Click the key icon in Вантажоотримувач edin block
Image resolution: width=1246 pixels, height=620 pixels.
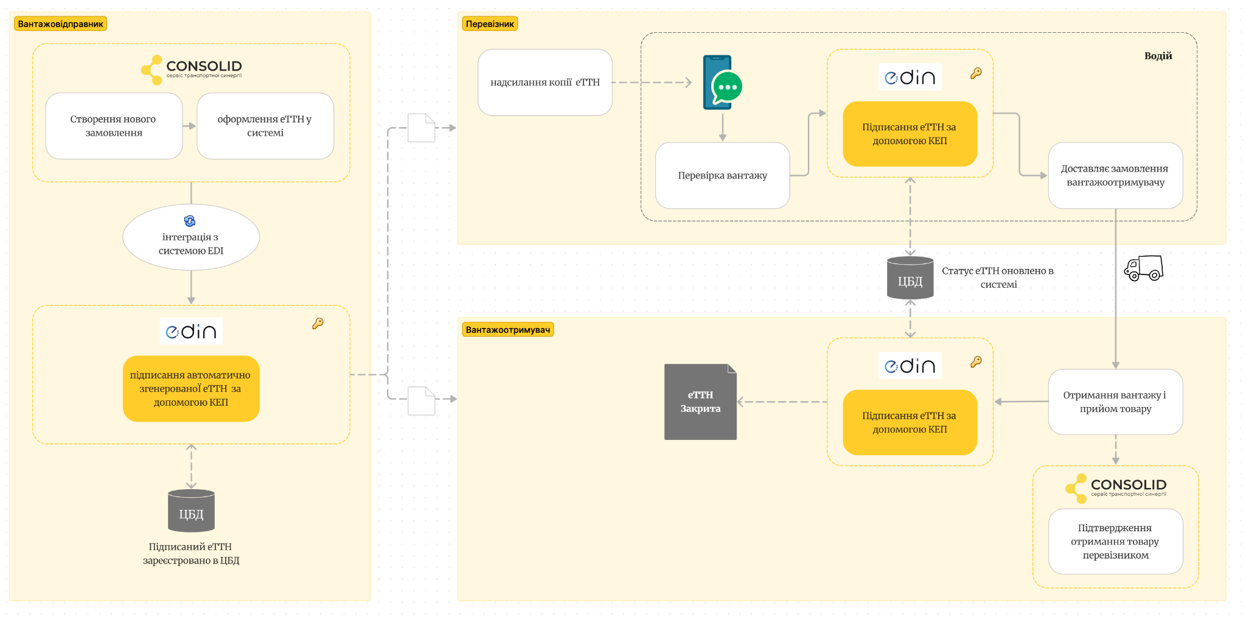pyautogui.click(x=976, y=362)
